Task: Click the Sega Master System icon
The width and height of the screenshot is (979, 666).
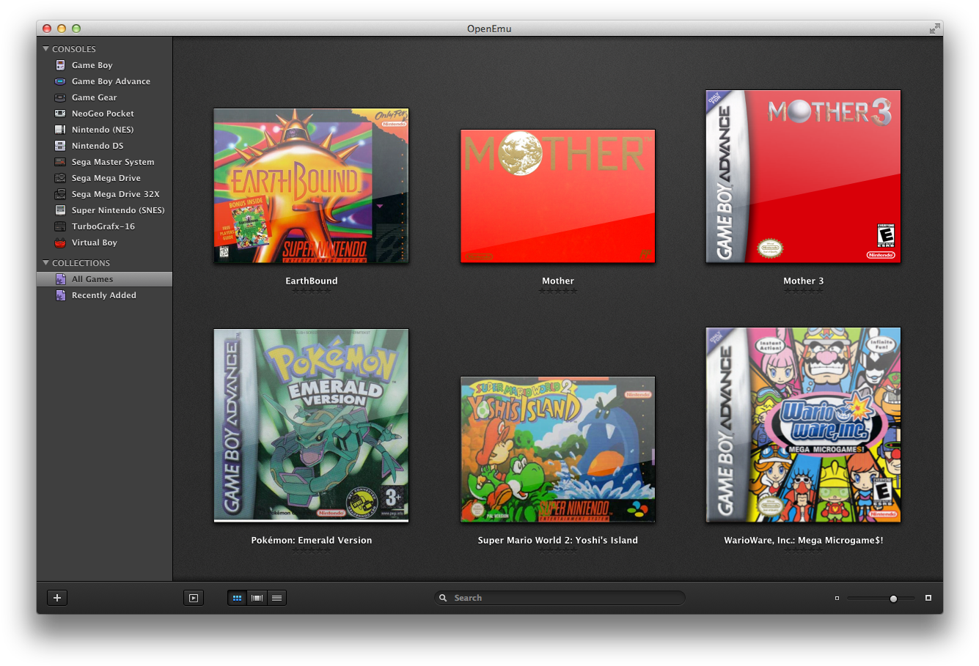Action: pos(60,162)
